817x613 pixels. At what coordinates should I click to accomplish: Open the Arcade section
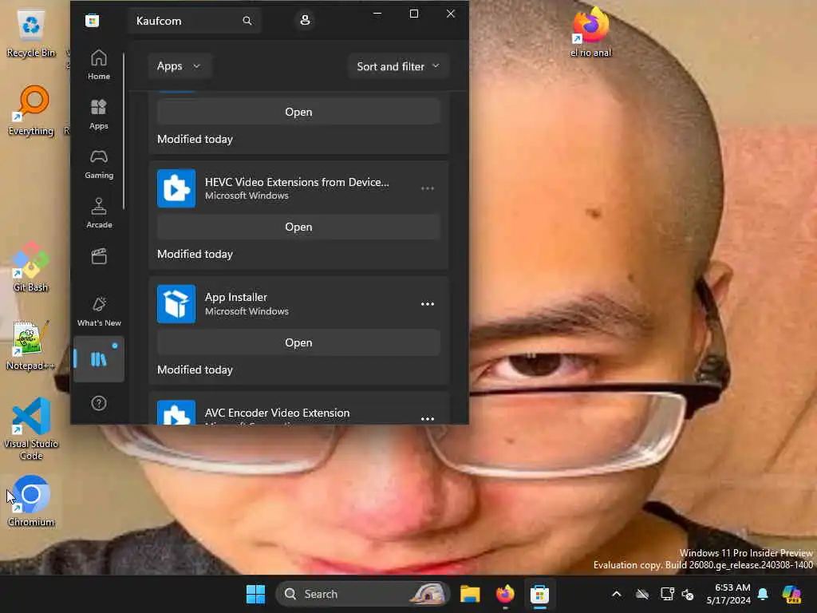(98, 213)
